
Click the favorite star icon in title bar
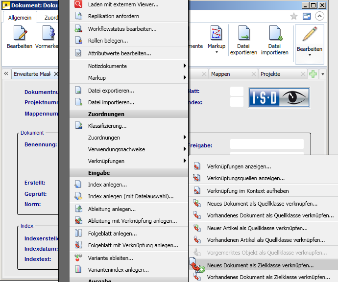(294, 16)
